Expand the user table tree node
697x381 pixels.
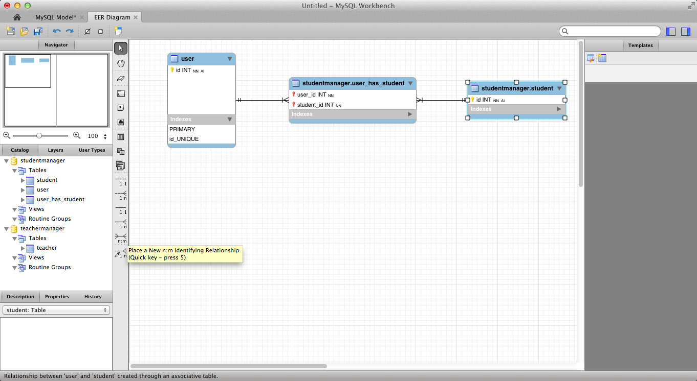[x=23, y=190]
